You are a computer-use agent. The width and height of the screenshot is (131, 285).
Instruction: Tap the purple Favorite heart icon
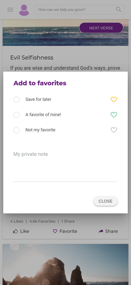(55, 231)
